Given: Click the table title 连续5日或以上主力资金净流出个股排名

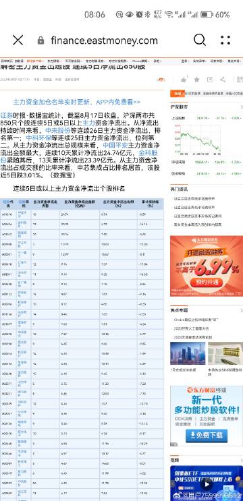Looking at the screenshot, I should [x=69, y=189].
